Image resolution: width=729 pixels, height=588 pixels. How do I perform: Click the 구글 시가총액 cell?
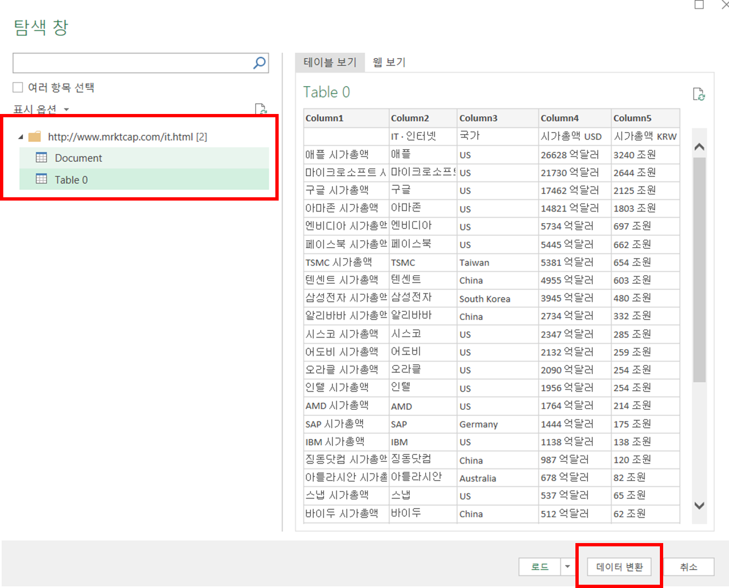coord(346,190)
